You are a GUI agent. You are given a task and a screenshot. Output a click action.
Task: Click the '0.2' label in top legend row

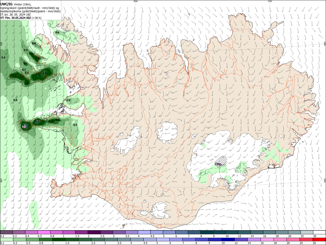[x=2, y=236]
